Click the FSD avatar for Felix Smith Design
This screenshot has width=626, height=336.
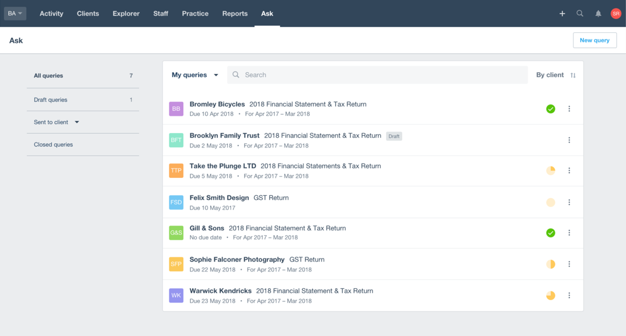point(176,202)
